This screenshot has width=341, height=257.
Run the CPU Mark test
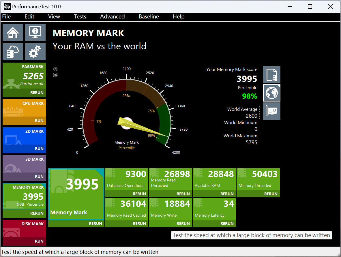[39, 121]
